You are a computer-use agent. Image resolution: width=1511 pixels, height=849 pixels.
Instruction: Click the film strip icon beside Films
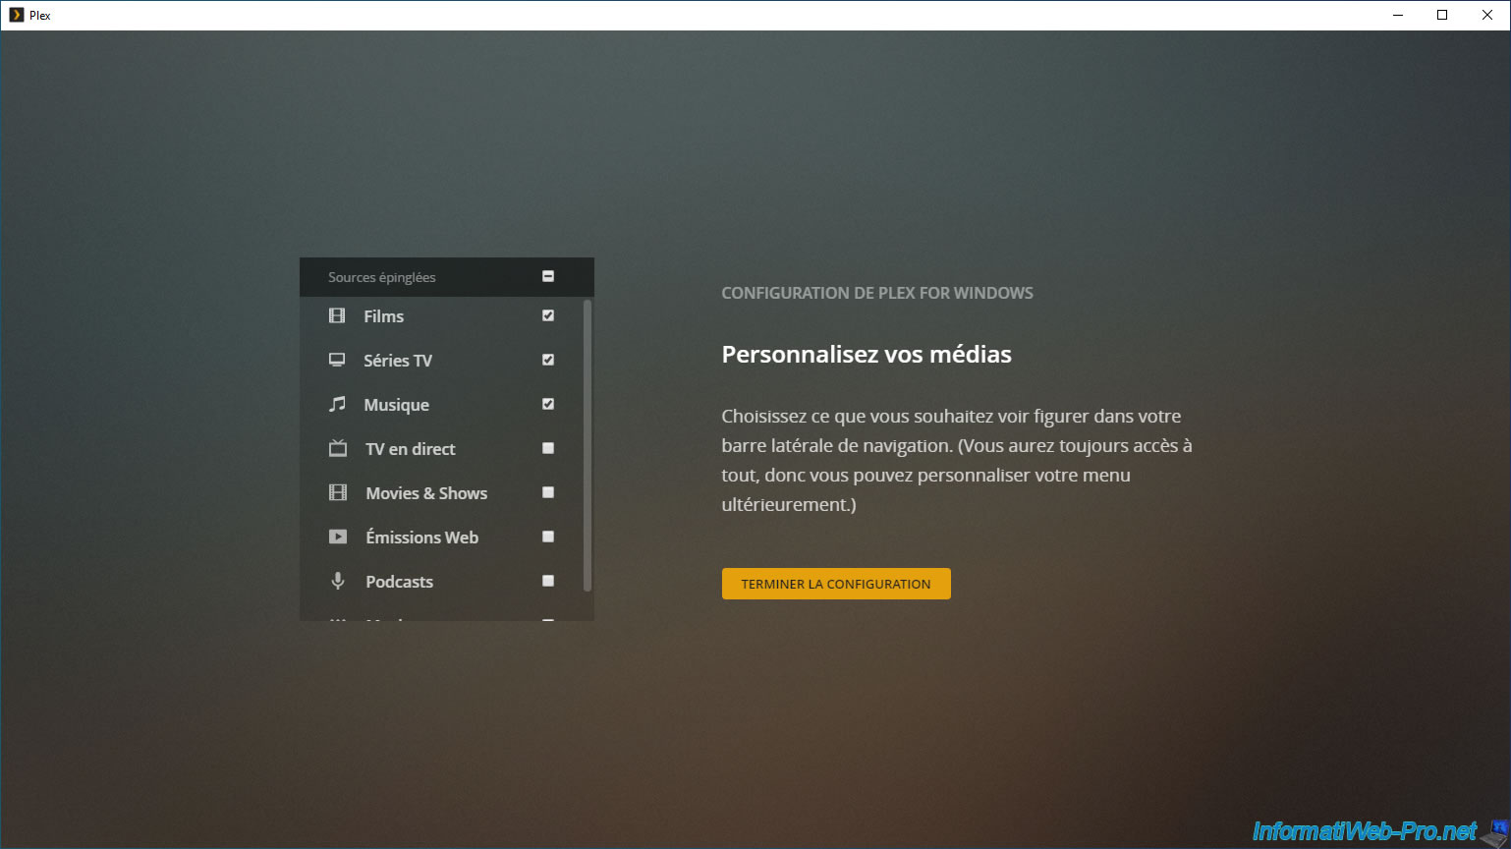(x=337, y=316)
